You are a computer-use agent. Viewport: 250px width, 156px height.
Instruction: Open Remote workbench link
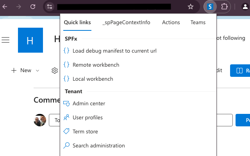tap(96, 65)
